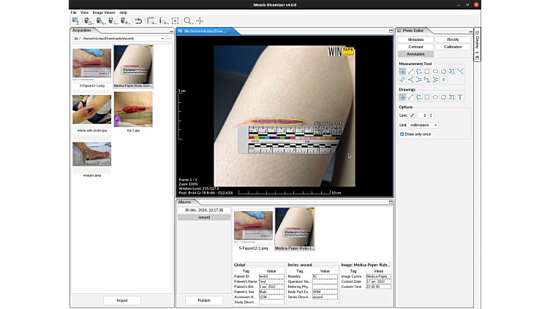This screenshot has height=309, width=550.
Task: Toggle the Draw only once checkbox
Action: tap(402, 134)
